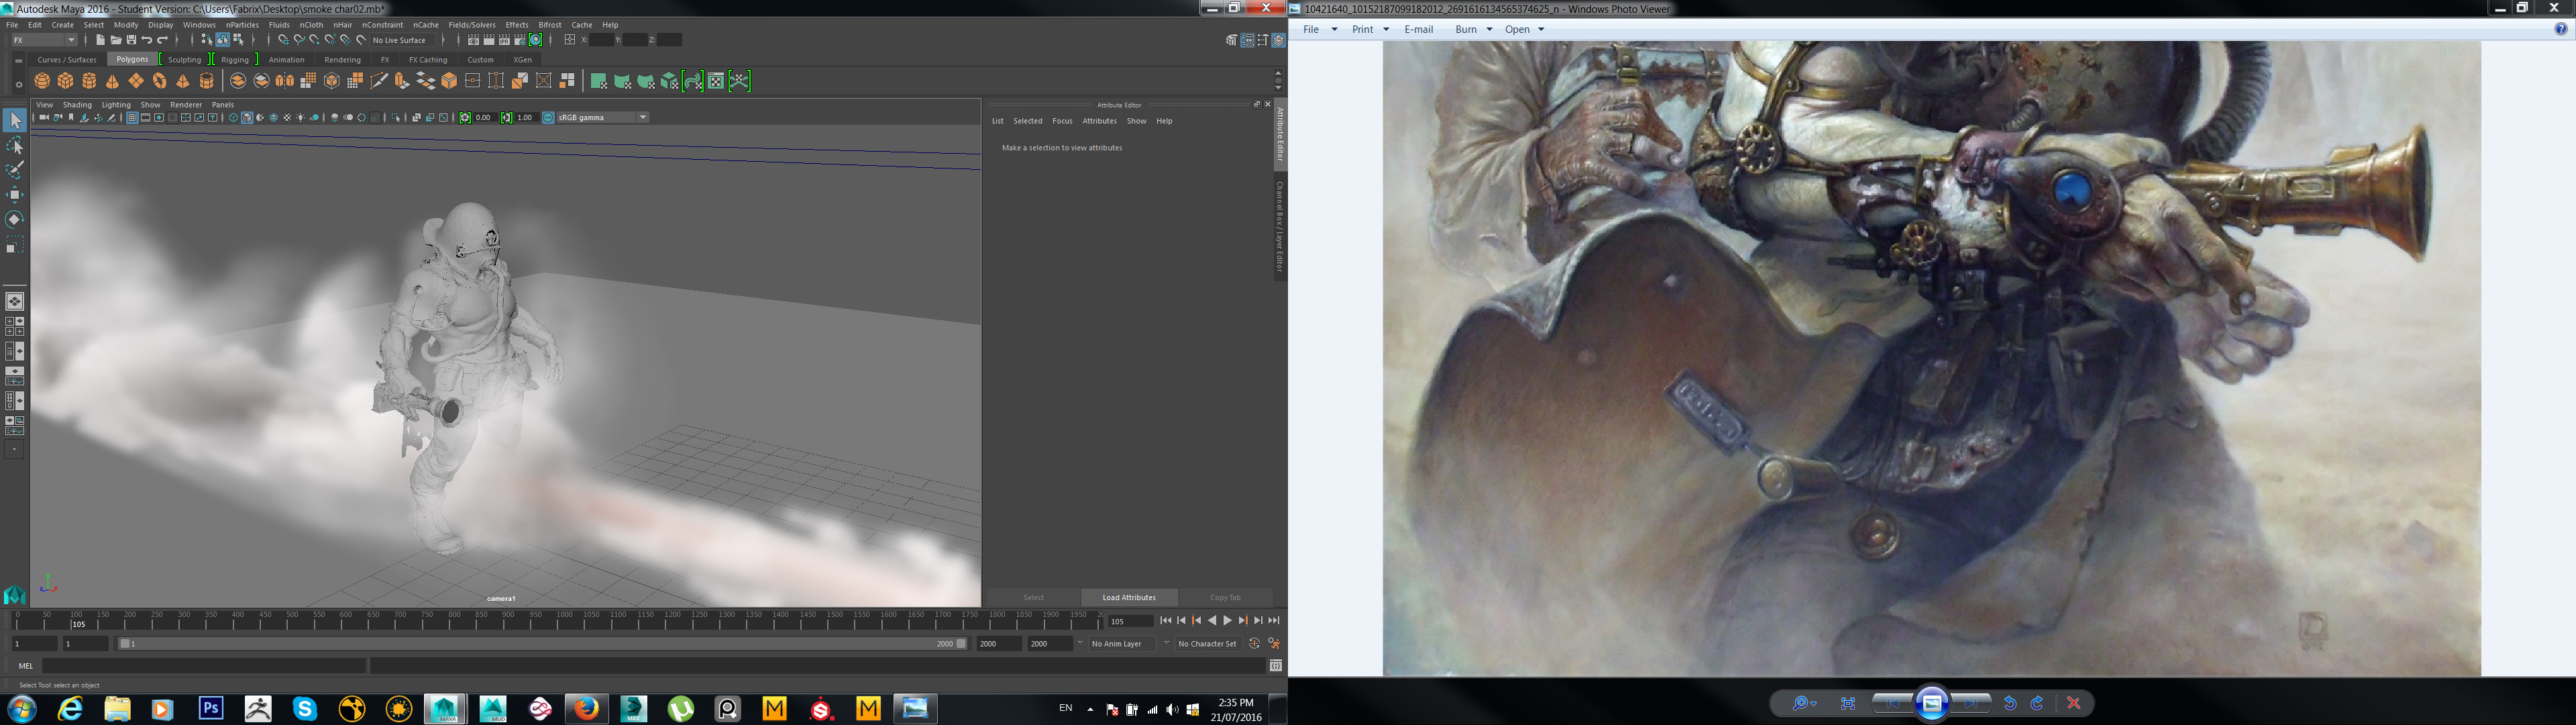Viewport: 2576px width, 725px height.
Task: Toggle the sRGB gamma view transform ON button
Action: [548, 117]
